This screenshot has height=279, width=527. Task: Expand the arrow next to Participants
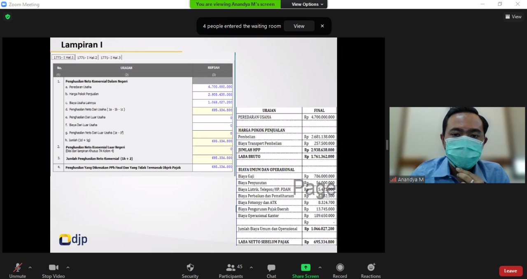tap(251, 267)
